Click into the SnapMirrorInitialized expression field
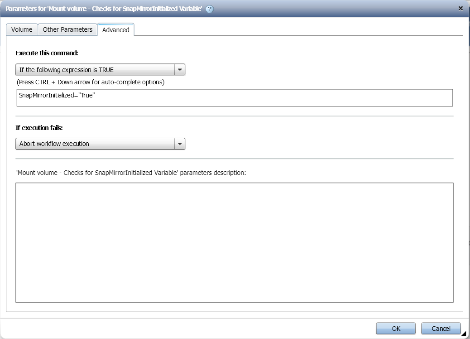The width and height of the screenshot is (470, 339). tap(235, 98)
